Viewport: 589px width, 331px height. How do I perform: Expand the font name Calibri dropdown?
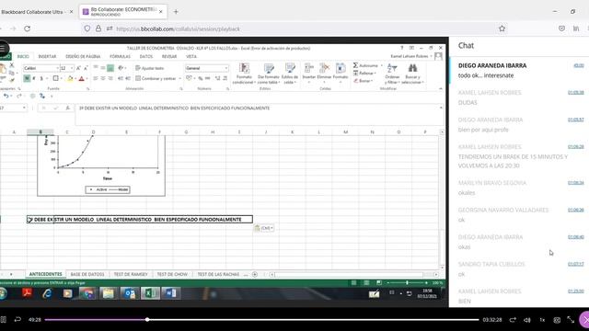coord(57,68)
